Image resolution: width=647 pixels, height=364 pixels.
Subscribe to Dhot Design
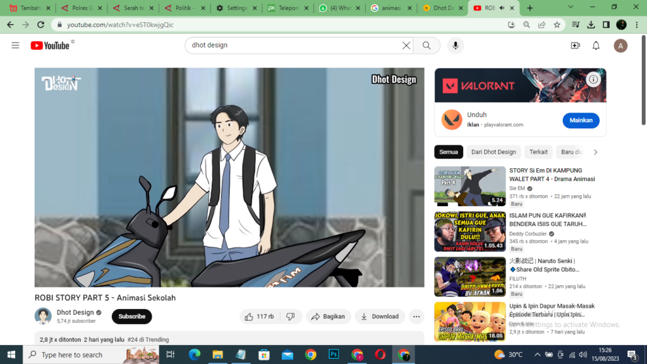131,317
